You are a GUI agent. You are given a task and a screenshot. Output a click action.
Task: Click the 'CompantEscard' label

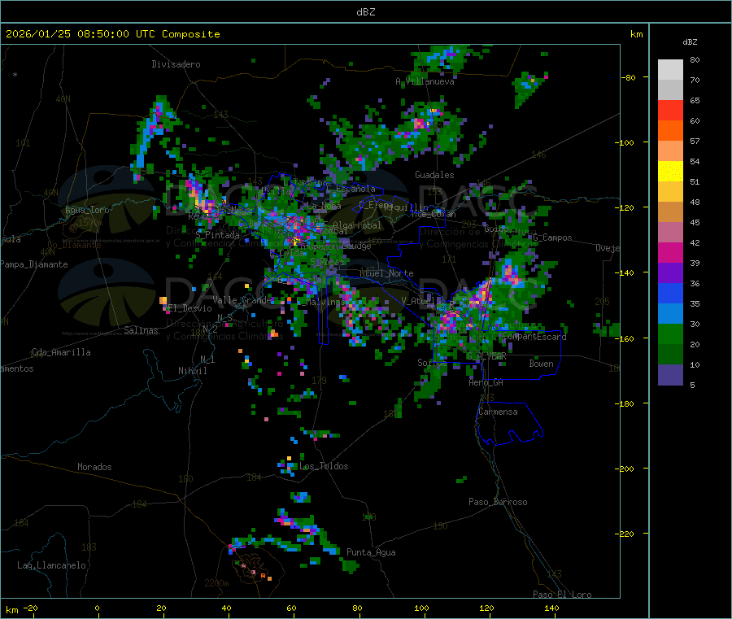tap(534, 337)
